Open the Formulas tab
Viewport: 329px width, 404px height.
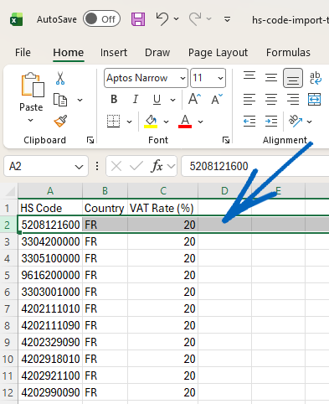(x=288, y=53)
